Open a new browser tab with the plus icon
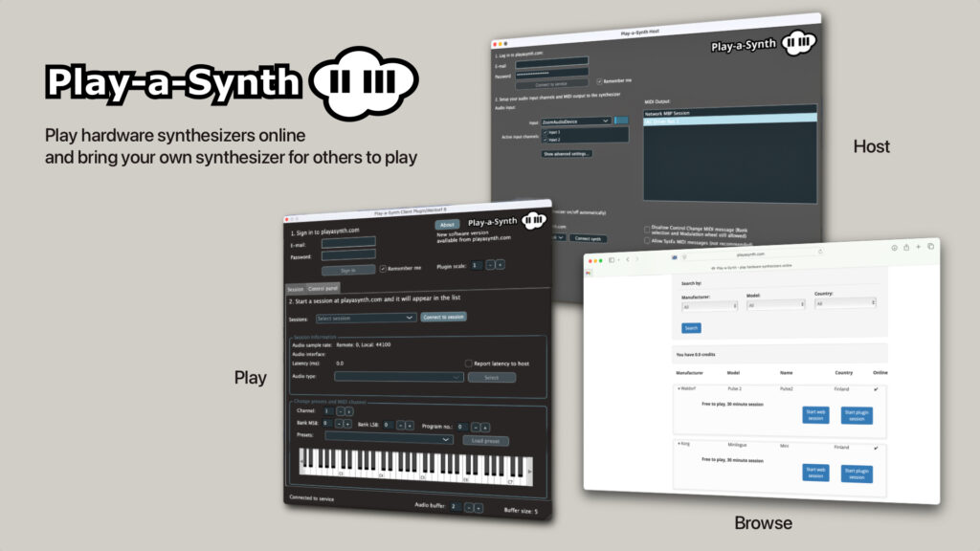Screen dimensions: 980x551 [x=917, y=247]
